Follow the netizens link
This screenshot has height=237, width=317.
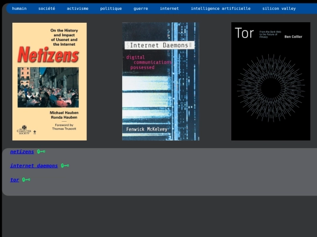pyautogui.click(x=22, y=152)
